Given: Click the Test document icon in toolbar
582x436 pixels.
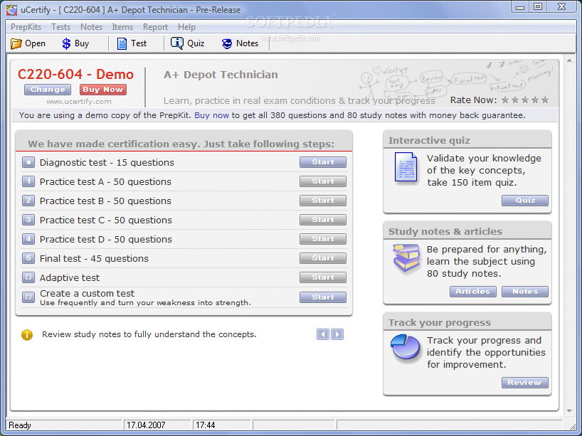Looking at the screenshot, I should 122,44.
